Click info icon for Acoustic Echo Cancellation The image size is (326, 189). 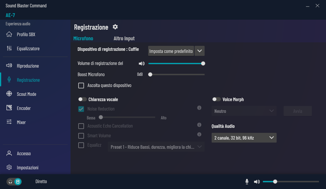199,125
